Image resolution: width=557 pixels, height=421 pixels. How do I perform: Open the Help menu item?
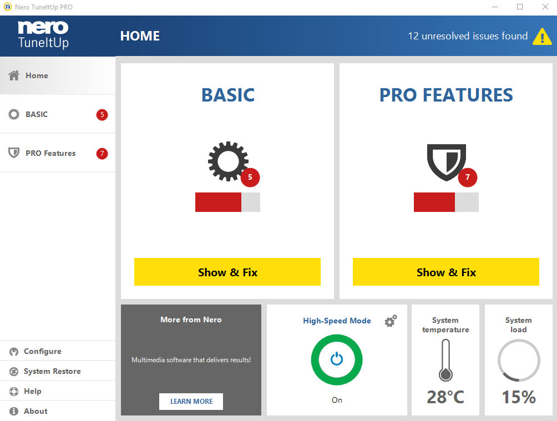tap(58, 391)
